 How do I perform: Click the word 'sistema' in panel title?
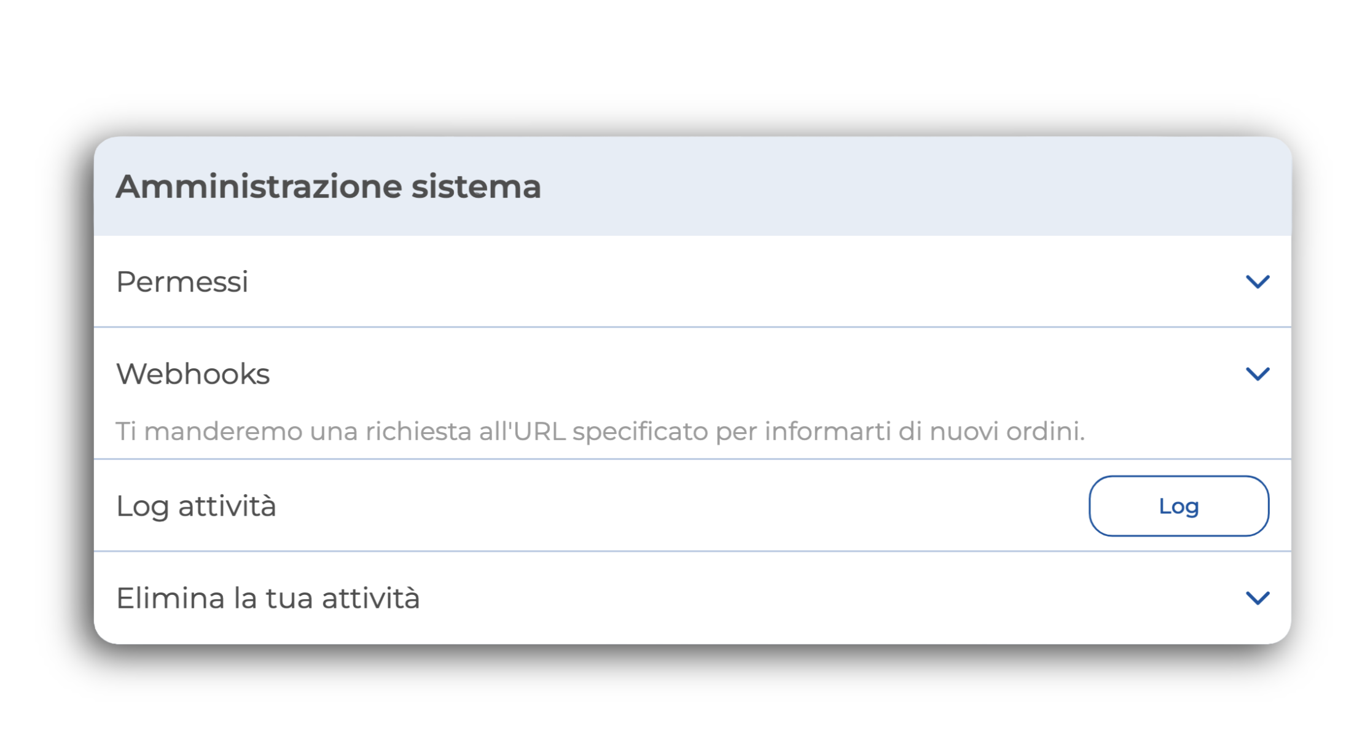tap(476, 187)
